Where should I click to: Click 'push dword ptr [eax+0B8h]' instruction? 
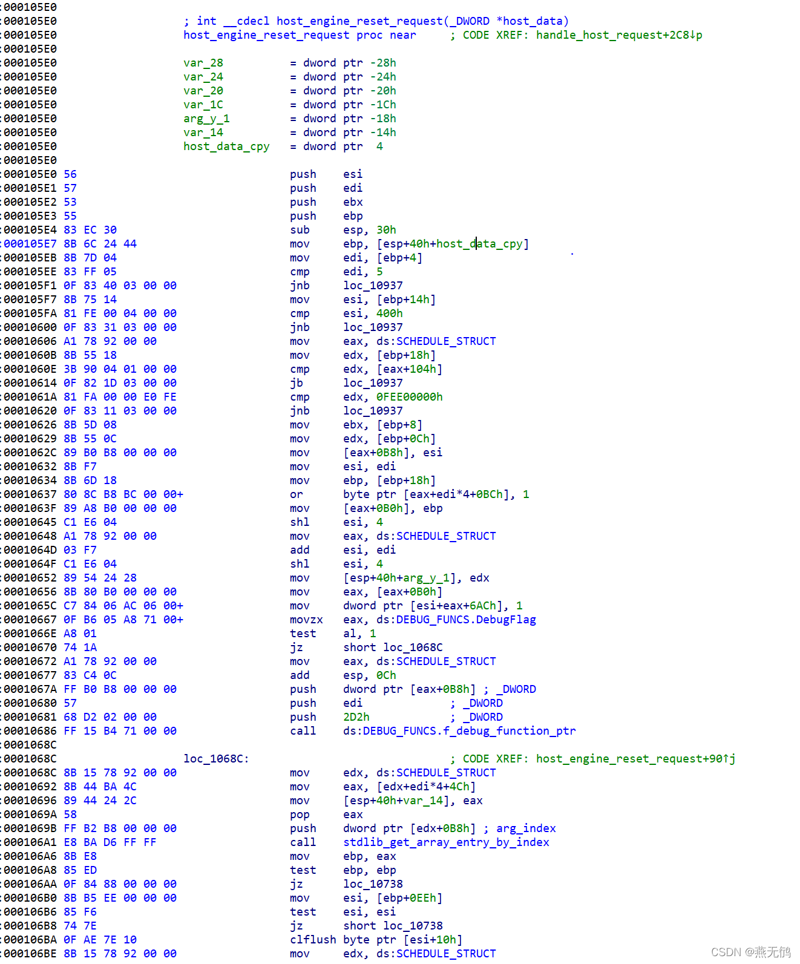coord(382,689)
